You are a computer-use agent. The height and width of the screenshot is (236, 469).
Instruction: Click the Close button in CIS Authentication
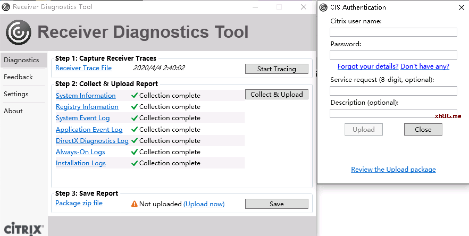pos(423,129)
